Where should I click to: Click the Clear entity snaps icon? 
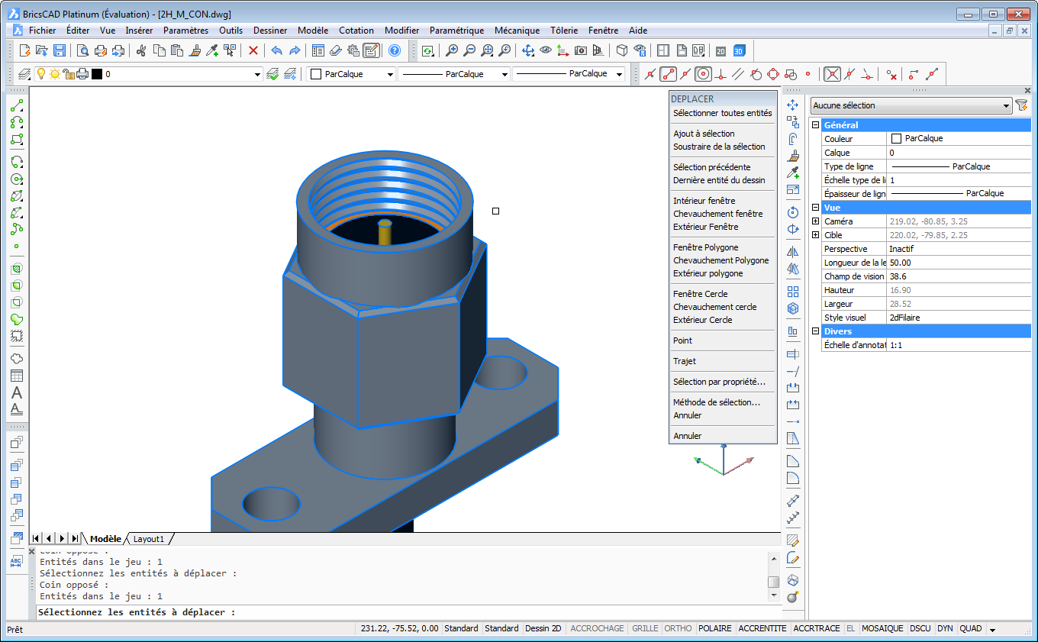891,74
